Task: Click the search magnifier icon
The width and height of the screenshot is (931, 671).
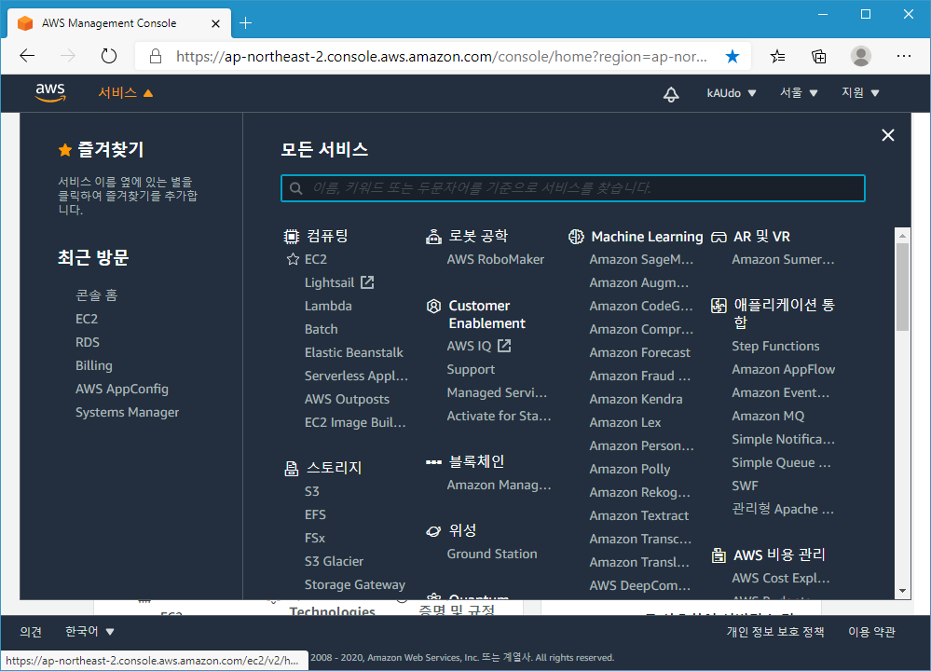Action: point(295,188)
